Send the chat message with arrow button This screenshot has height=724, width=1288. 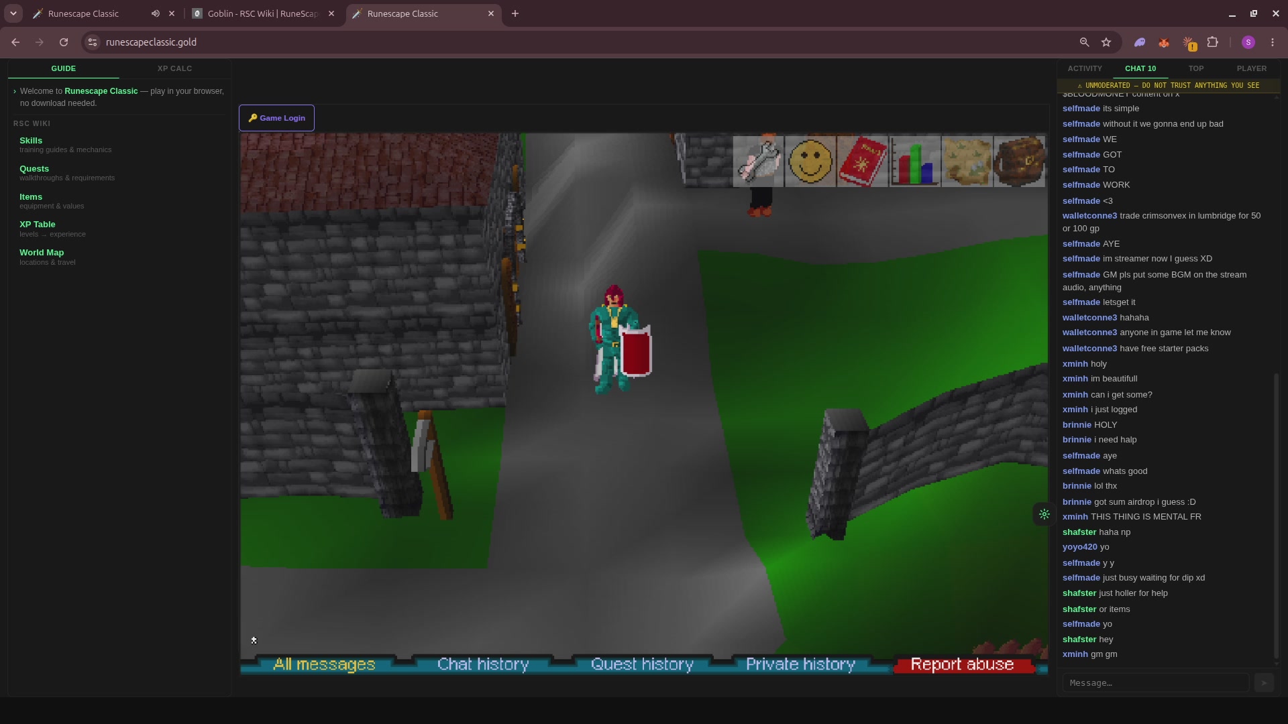pos(1264,683)
